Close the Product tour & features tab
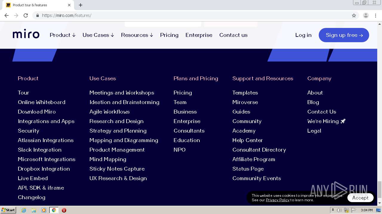The image size is (382, 214). [69, 5]
